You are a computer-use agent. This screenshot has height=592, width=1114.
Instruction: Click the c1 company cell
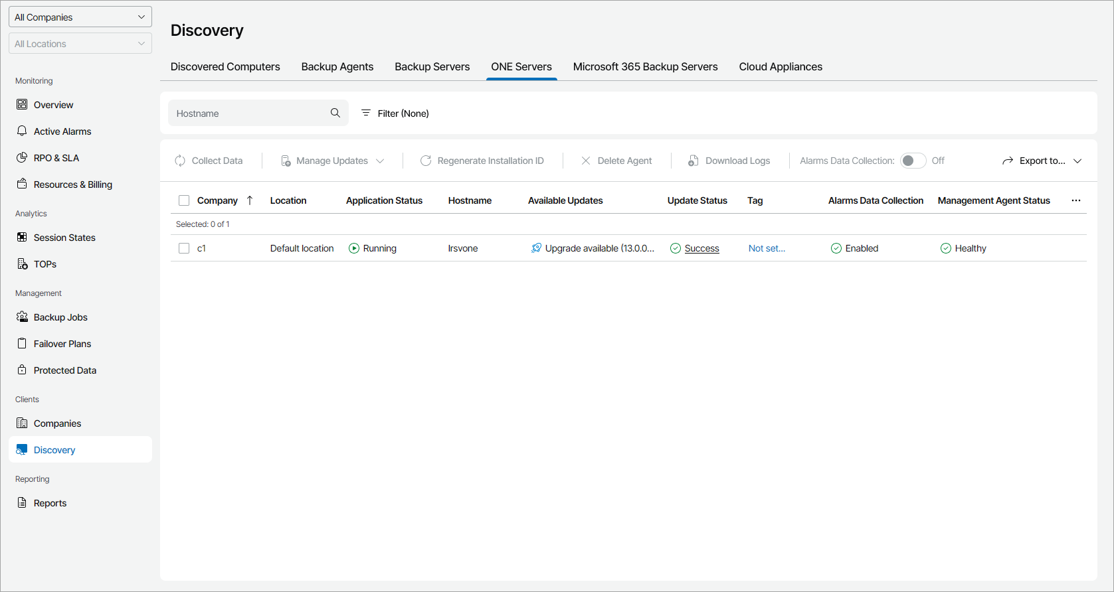201,248
